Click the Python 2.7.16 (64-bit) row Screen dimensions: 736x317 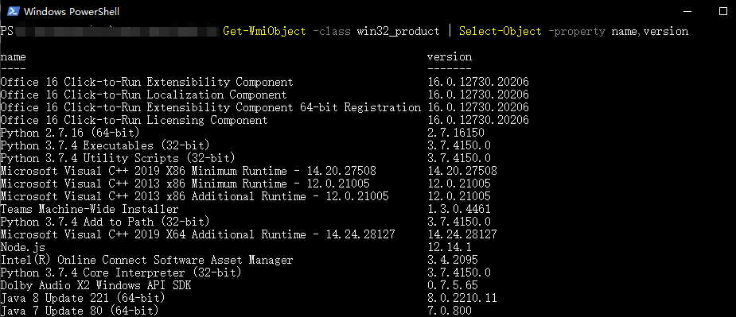coord(265,133)
